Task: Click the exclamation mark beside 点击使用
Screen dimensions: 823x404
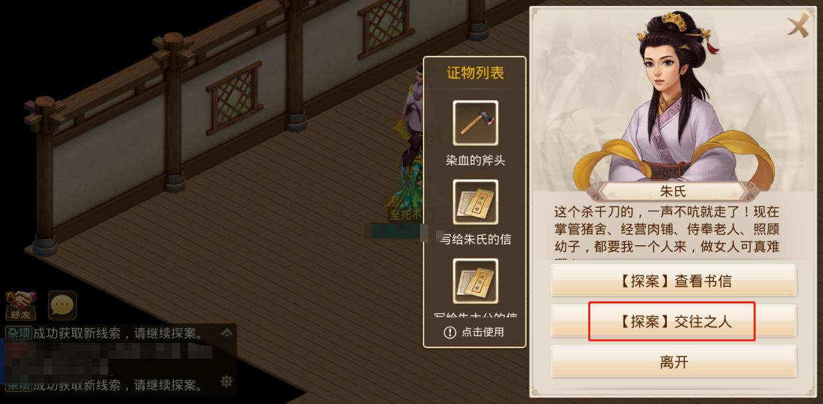Action: point(450,332)
